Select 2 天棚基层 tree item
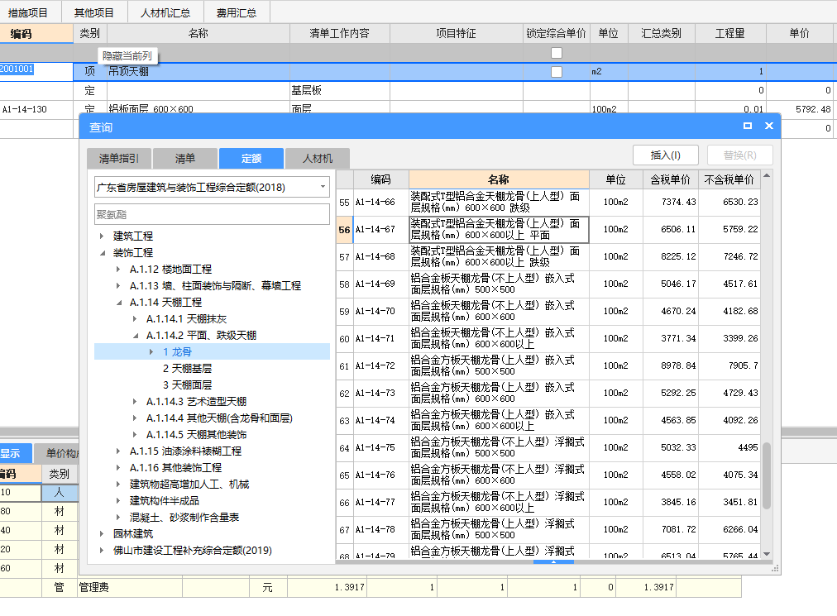 click(x=187, y=368)
